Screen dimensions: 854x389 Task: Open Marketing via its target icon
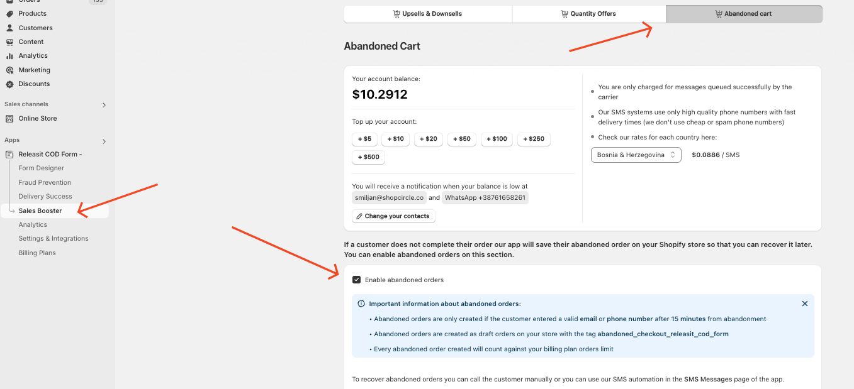9,70
